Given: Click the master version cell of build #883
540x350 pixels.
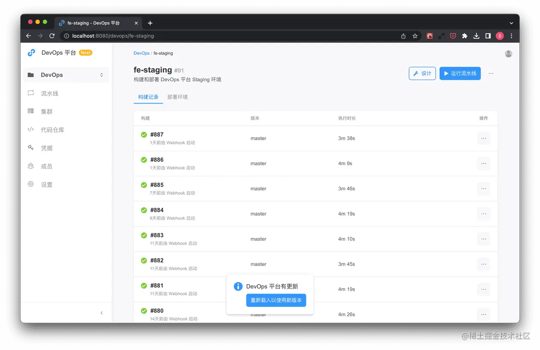Looking at the screenshot, I should pos(258,239).
